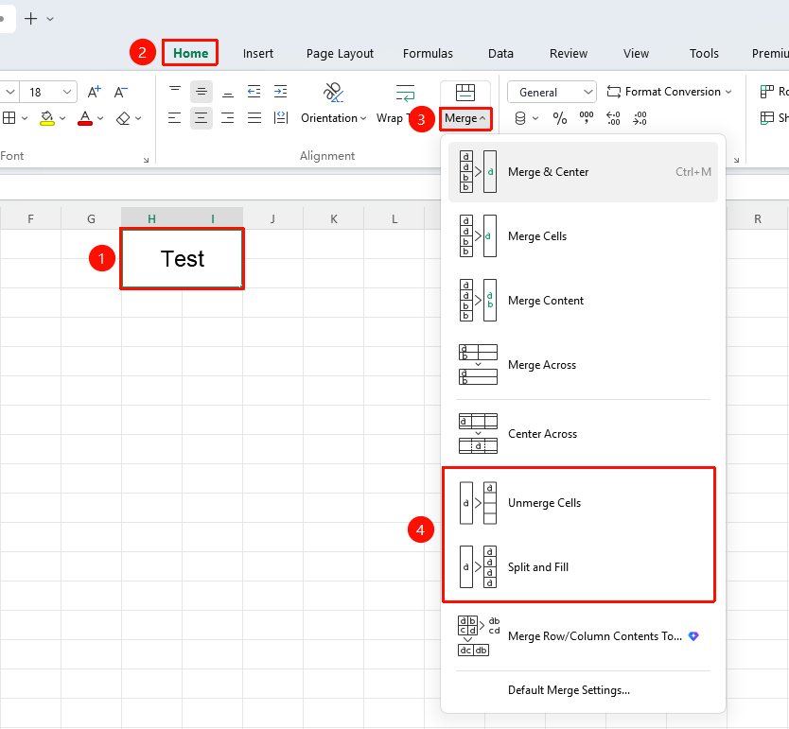Toggle Top Align
789x729 pixels.
(x=175, y=92)
